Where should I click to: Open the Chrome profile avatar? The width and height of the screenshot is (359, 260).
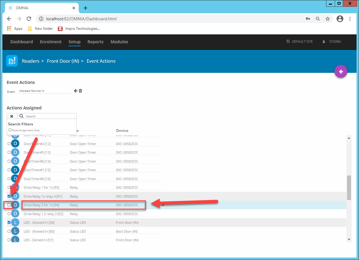(340, 19)
